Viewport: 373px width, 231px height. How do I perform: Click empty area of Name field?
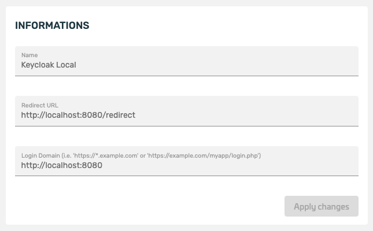231,65
